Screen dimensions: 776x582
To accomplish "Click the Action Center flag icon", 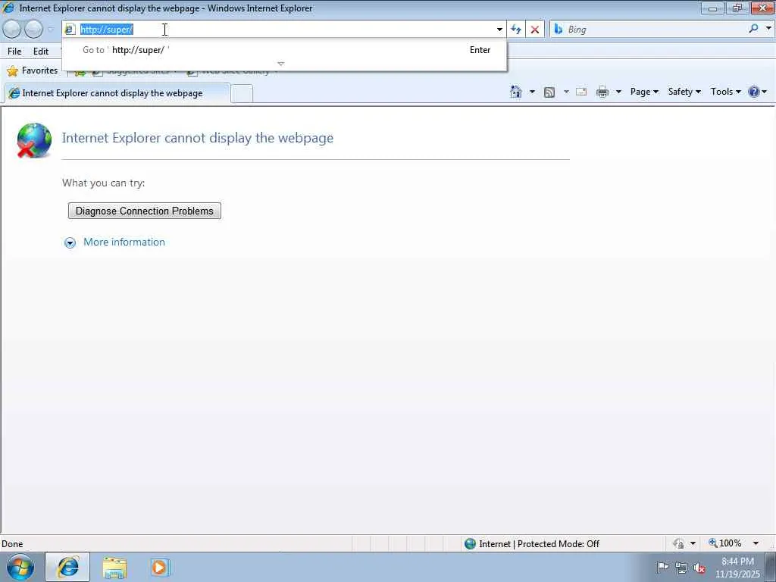I will [662, 568].
